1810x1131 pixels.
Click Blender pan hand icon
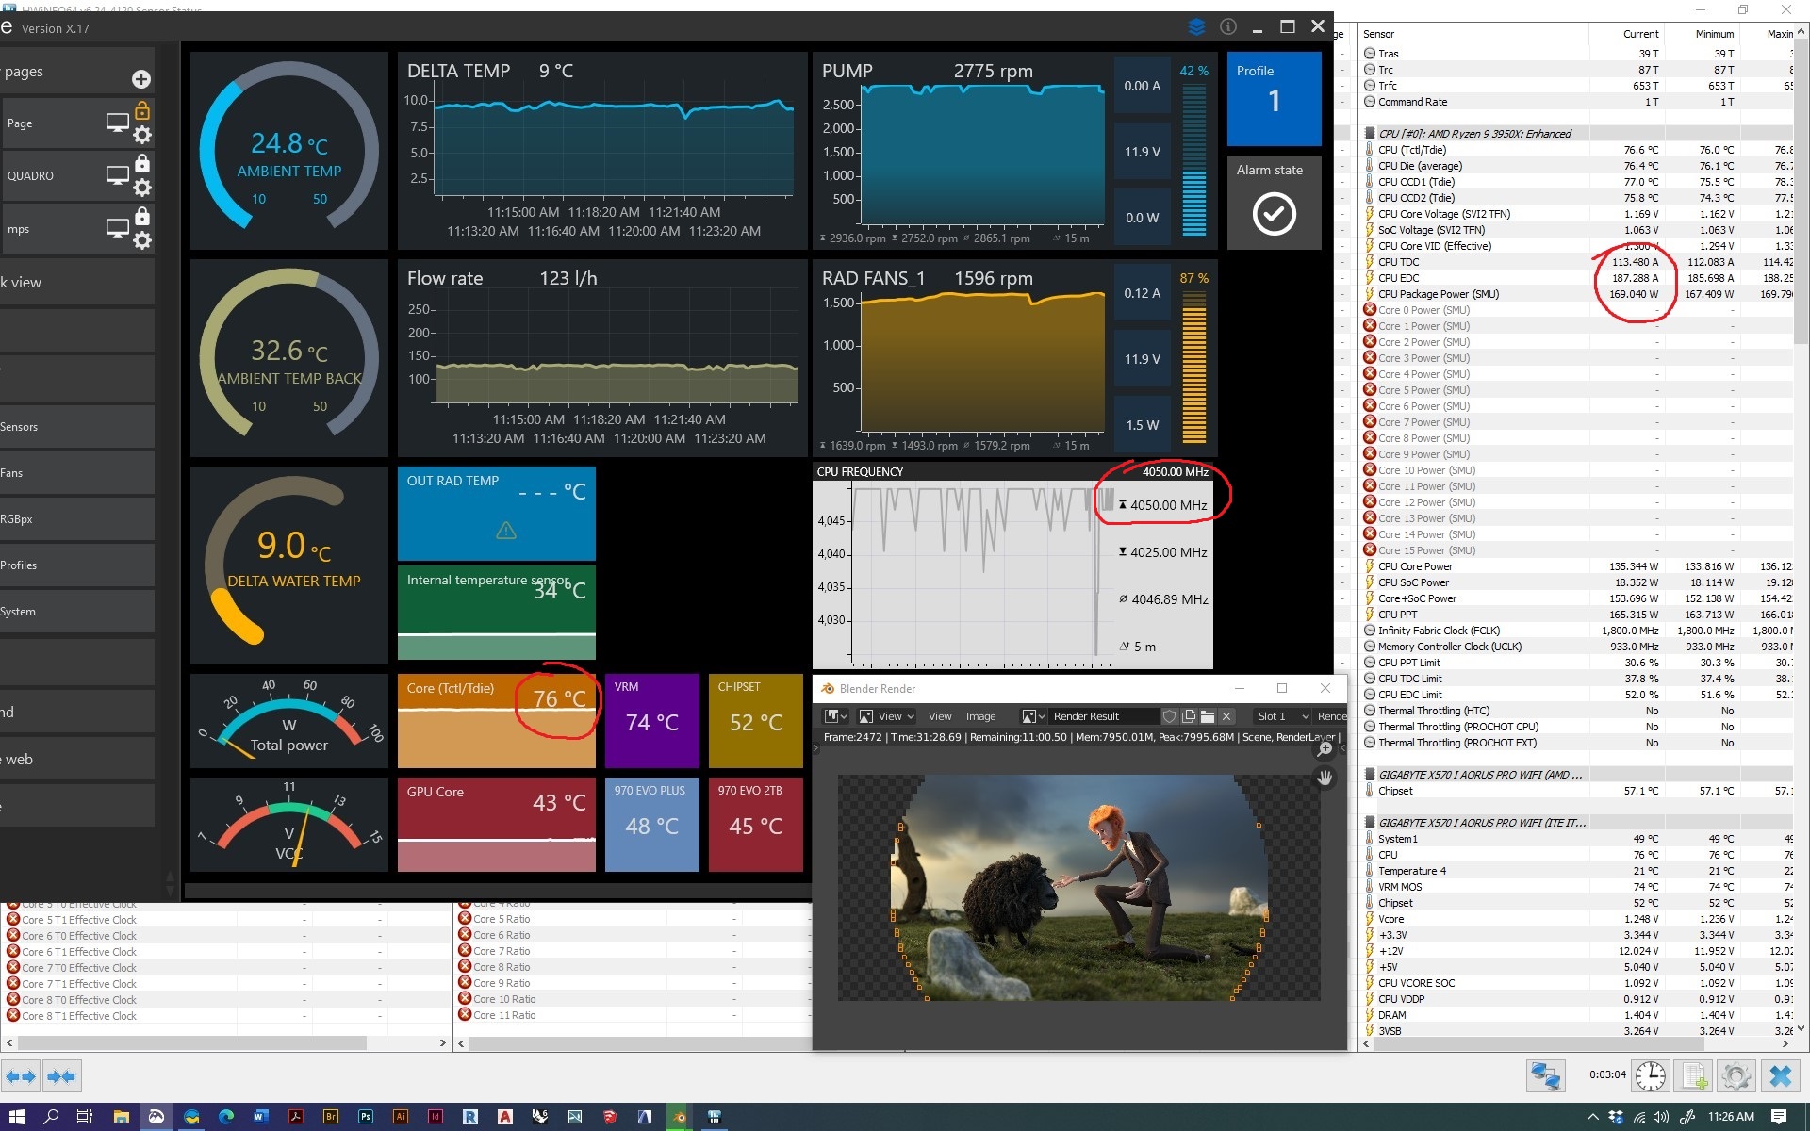(1325, 779)
